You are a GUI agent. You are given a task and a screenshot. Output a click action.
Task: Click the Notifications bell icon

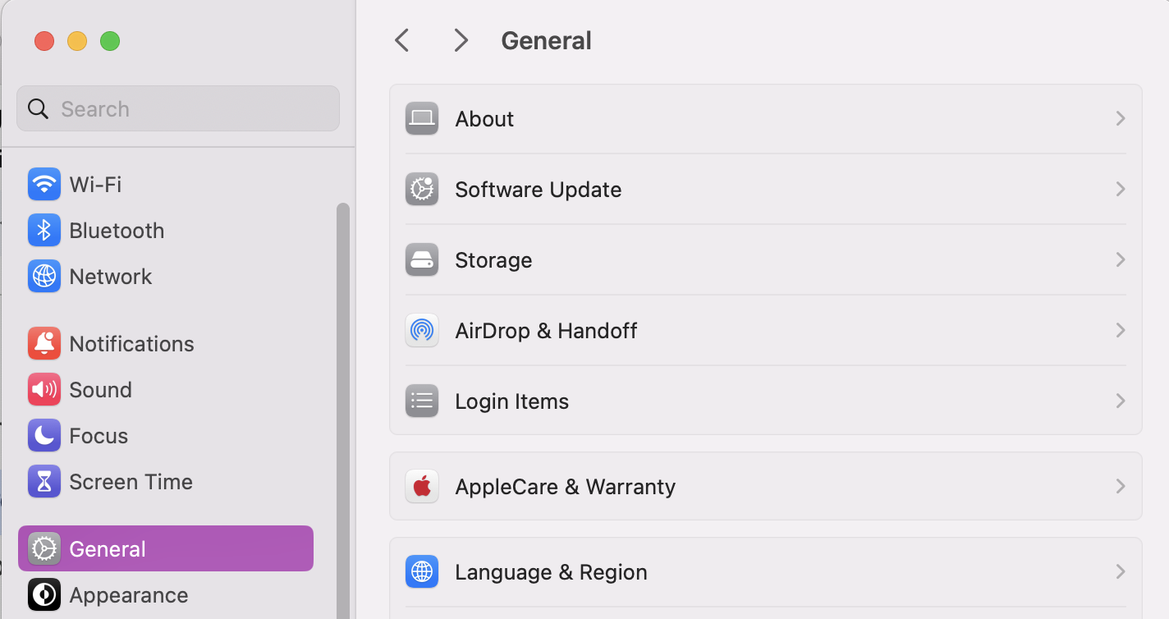(x=44, y=343)
